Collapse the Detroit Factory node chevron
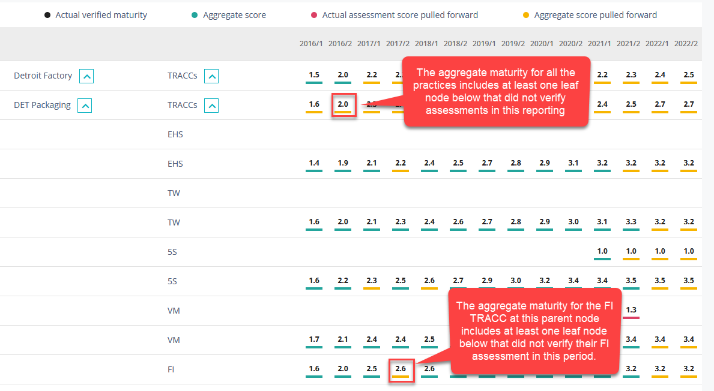This screenshot has height=391, width=714. click(87, 76)
